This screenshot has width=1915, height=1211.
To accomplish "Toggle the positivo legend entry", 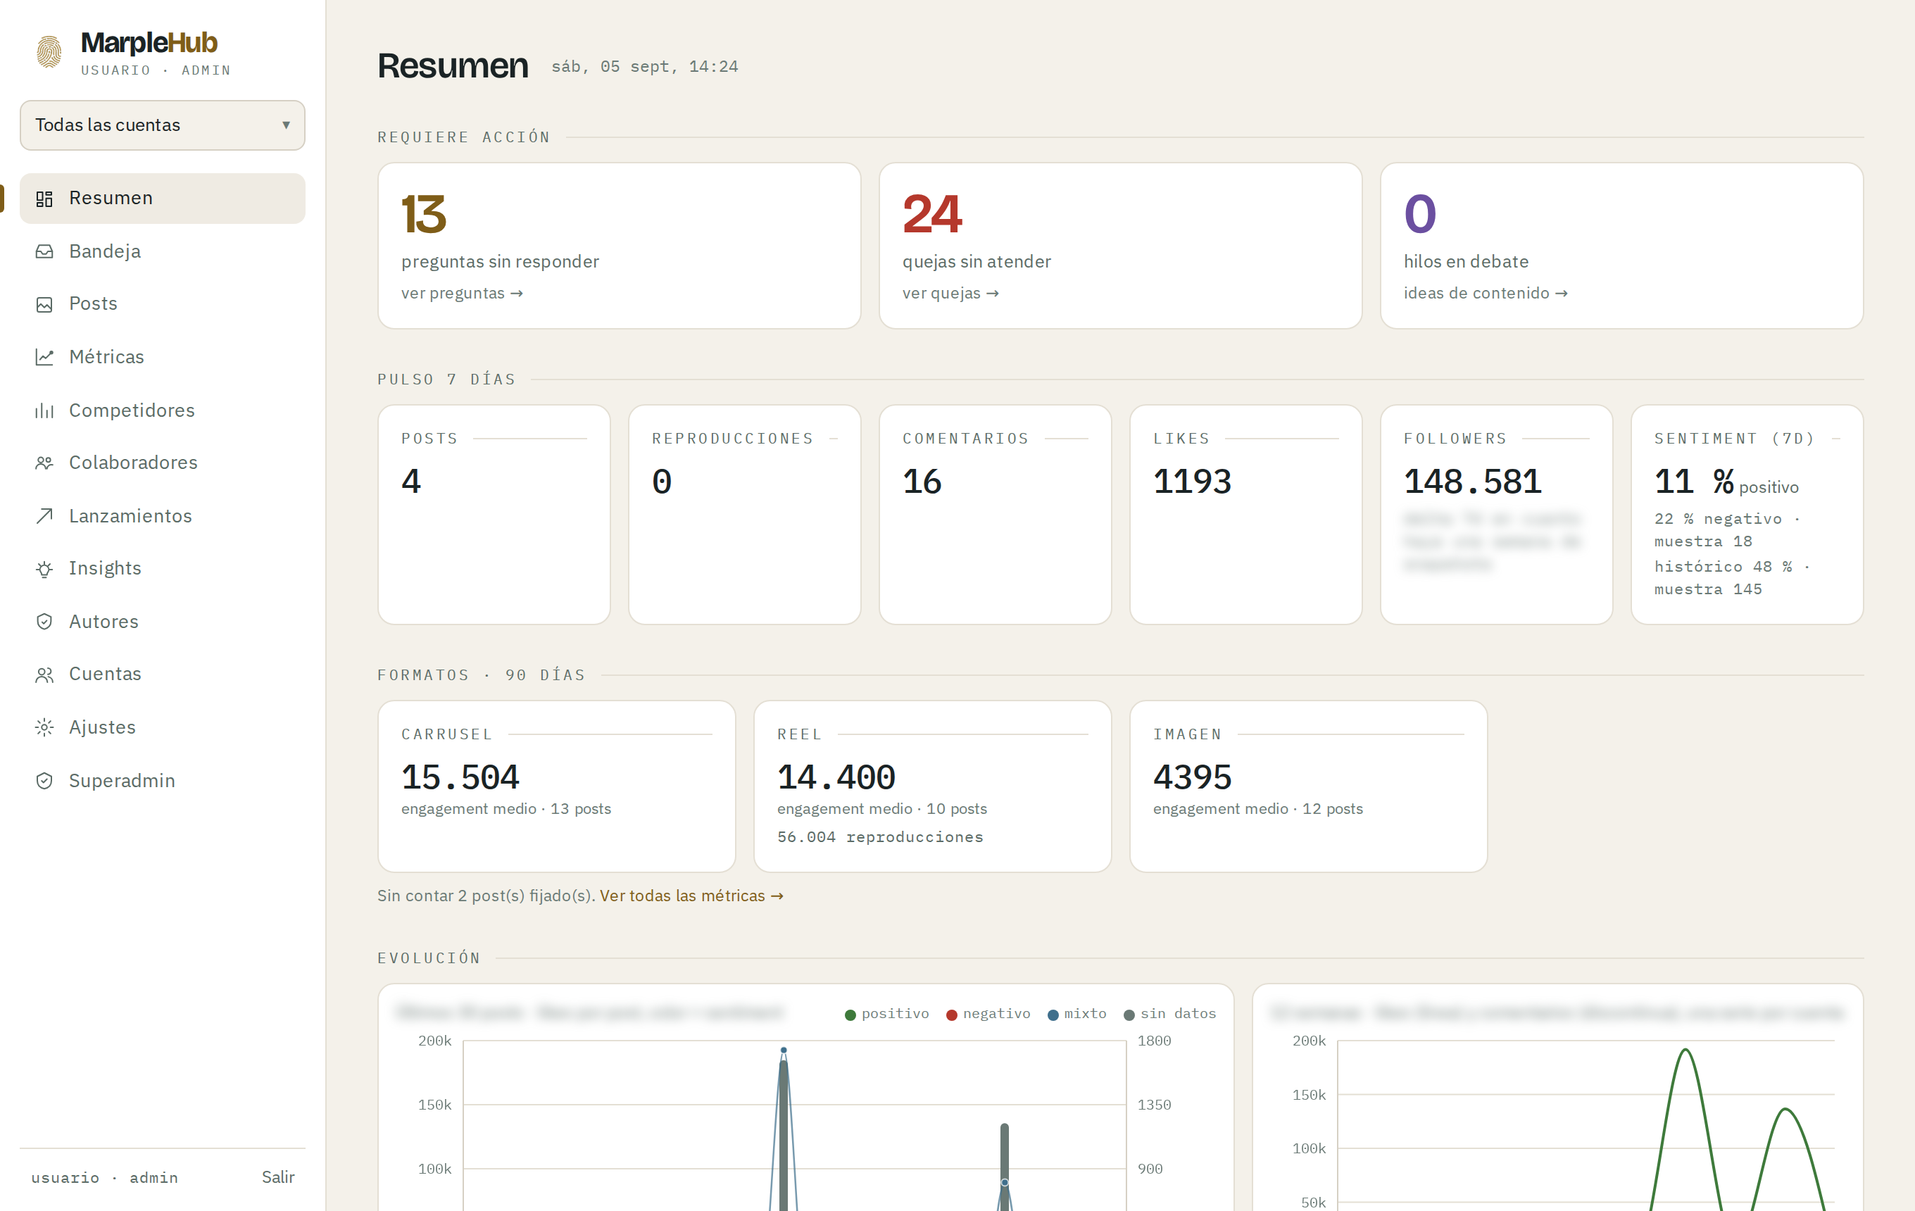I will pos(886,1014).
